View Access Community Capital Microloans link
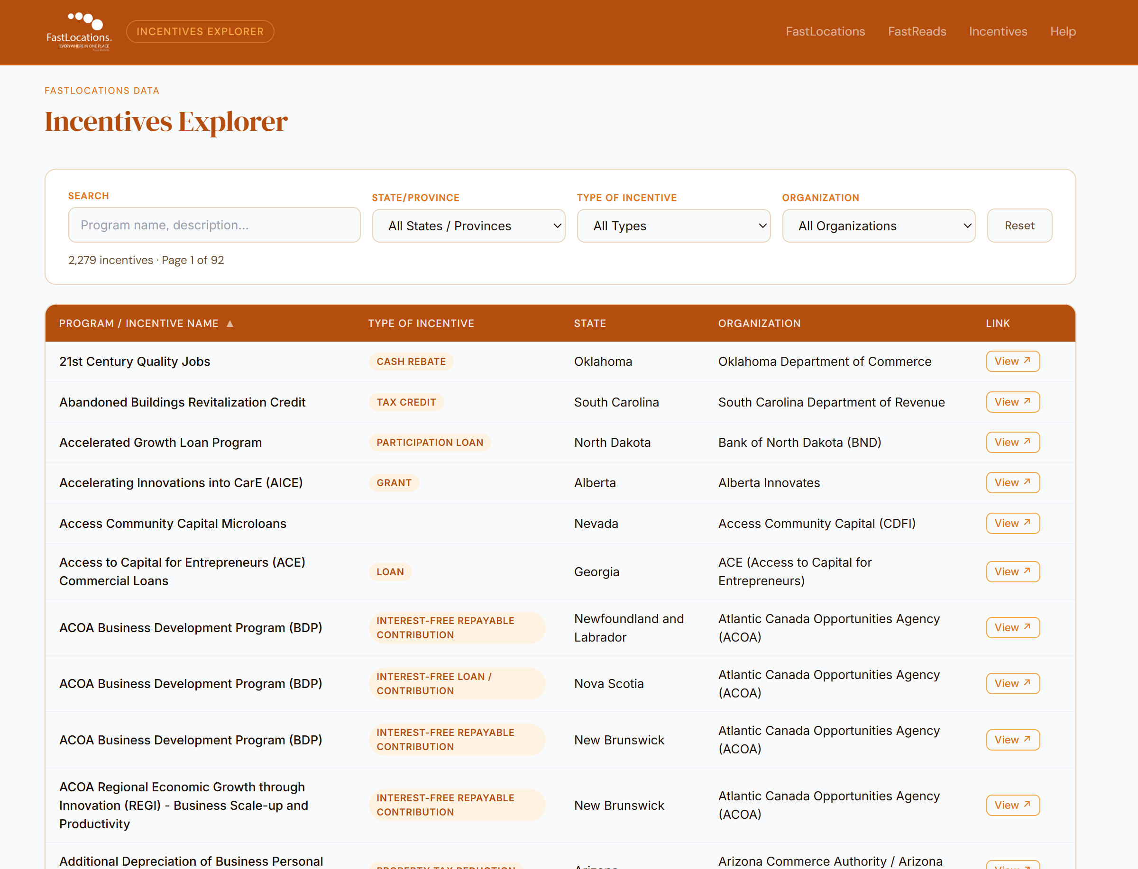The height and width of the screenshot is (869, 1138). tap(1013, 524)
